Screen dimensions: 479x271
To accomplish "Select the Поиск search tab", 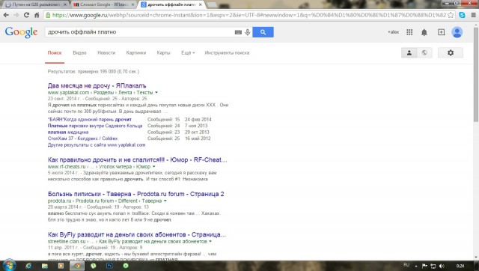I will click(x=55, y=53).
